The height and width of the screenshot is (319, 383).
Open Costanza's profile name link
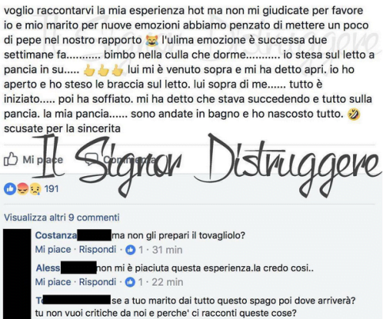56,235
